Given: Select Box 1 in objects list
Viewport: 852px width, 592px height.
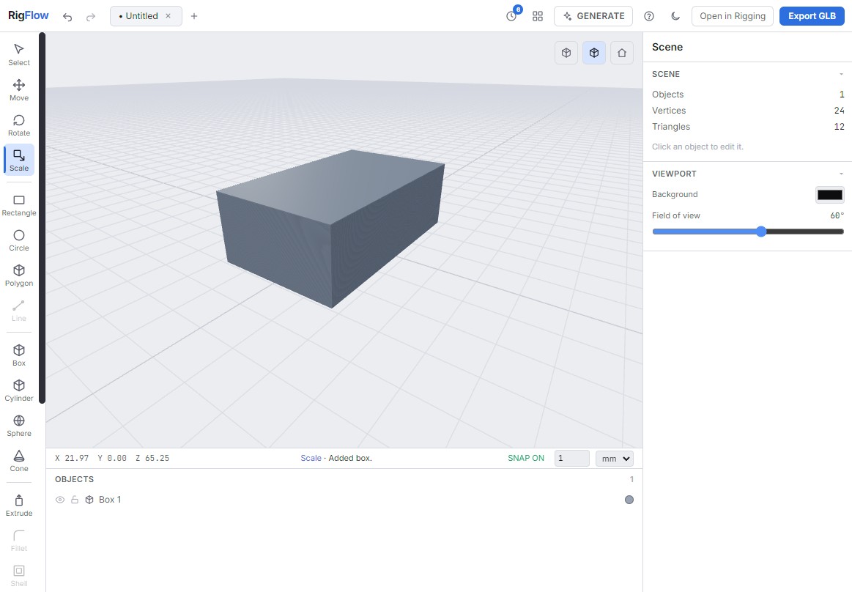Looking at the screenshot, I should coord(344,500).
